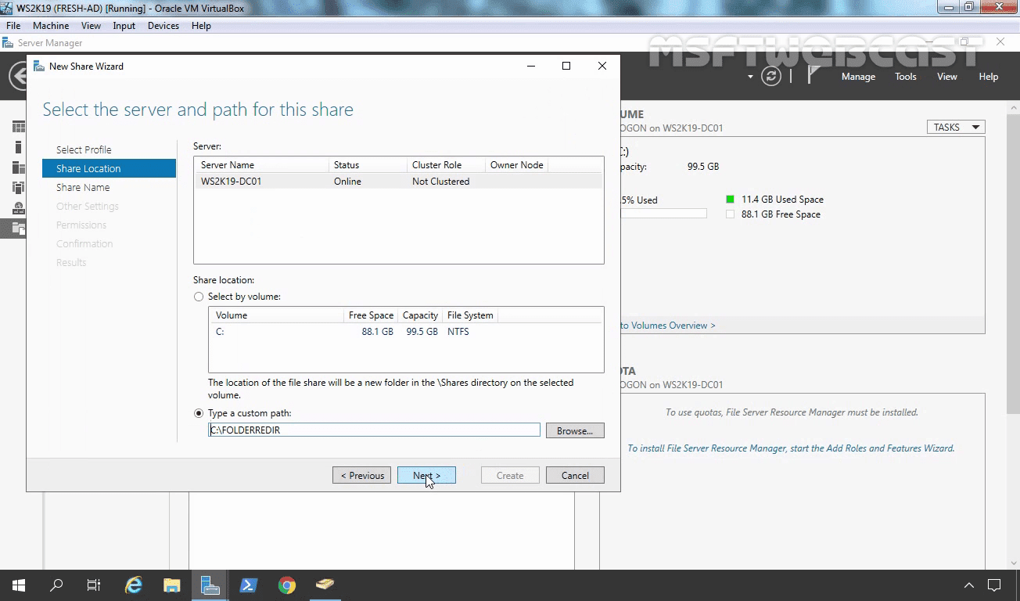1020x601 pixels.
Task: Click the Server Manager back arrow button
Action: [x=18, y=76]
